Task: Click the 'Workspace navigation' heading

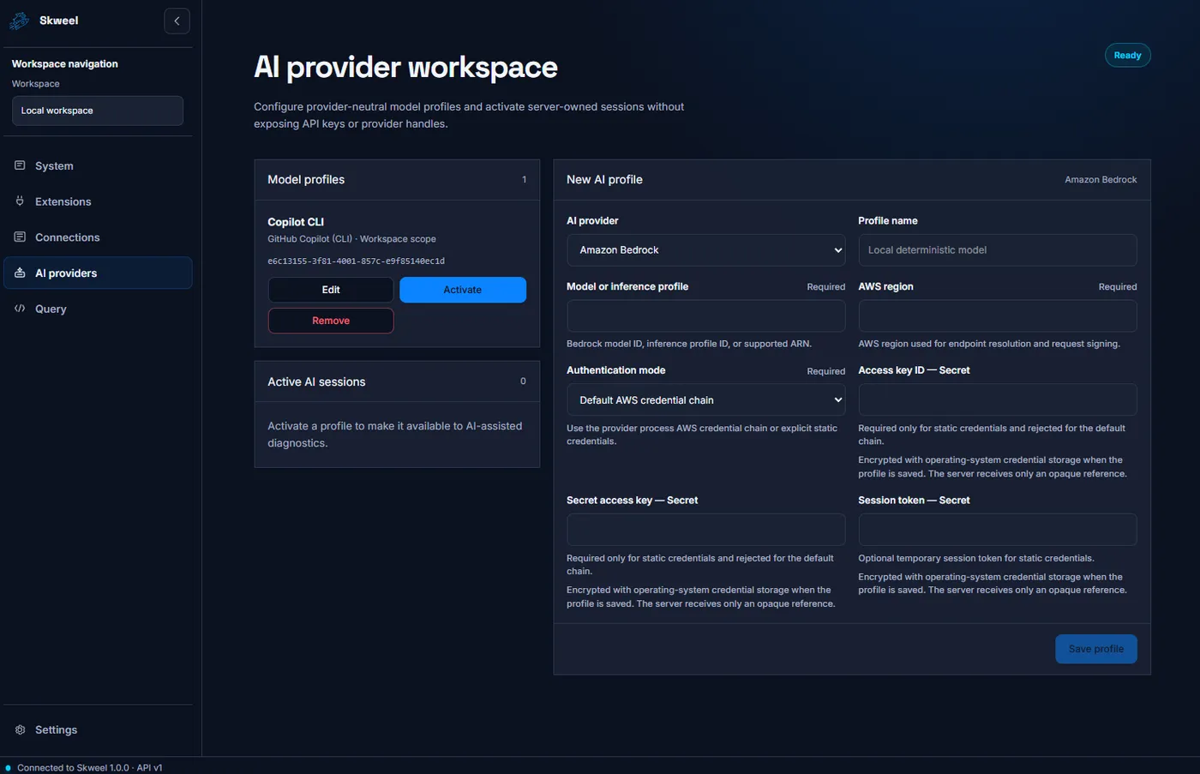Action: [65, 64]
